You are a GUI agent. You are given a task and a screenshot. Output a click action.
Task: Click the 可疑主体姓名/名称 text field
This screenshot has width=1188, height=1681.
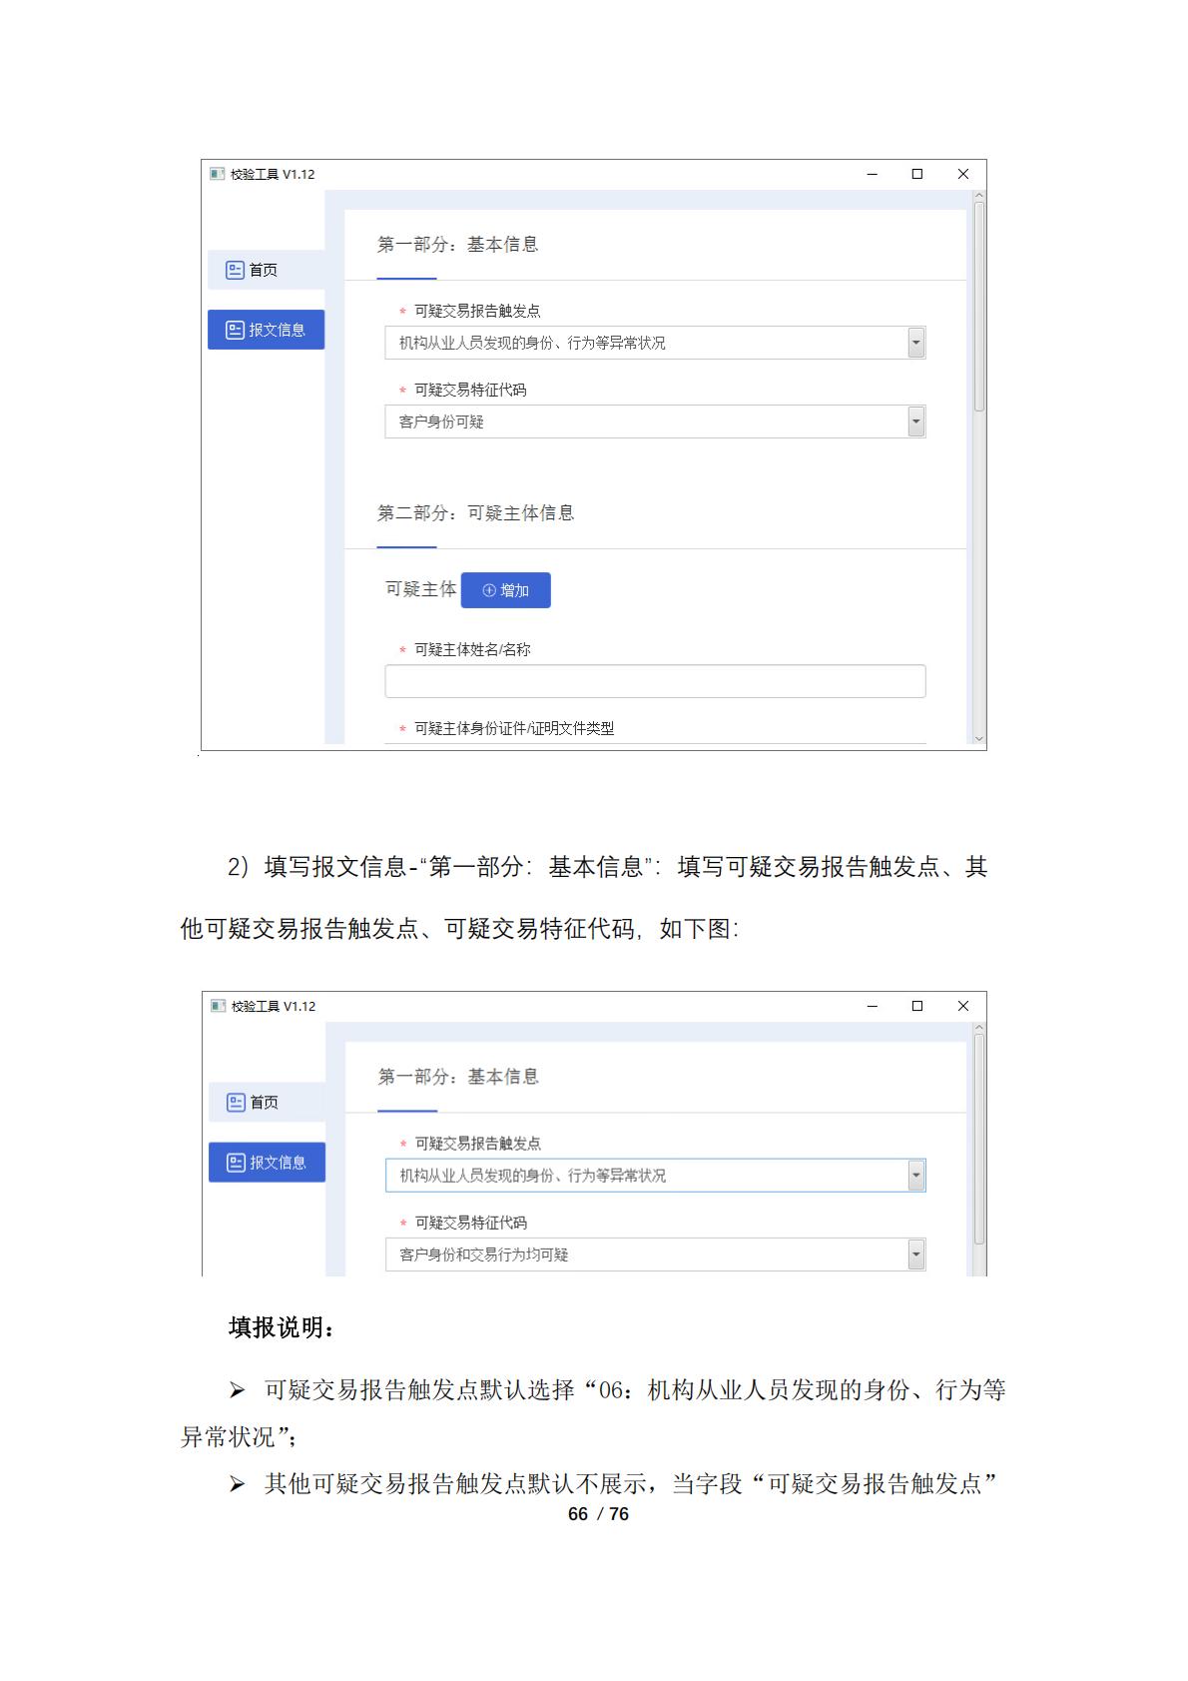click(655, 681)
